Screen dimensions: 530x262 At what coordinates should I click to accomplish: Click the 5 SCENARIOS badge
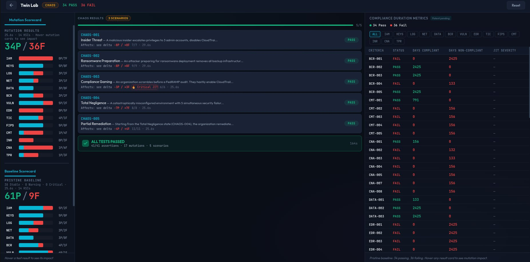118,18
